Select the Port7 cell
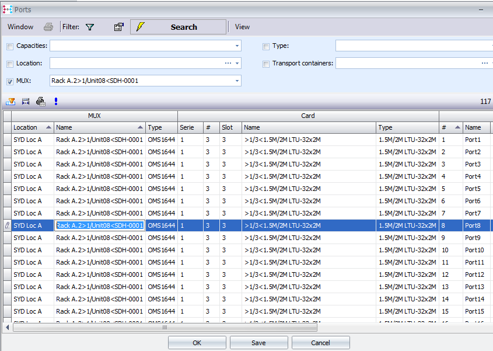493x351 pixels. (x=477, y=213)
